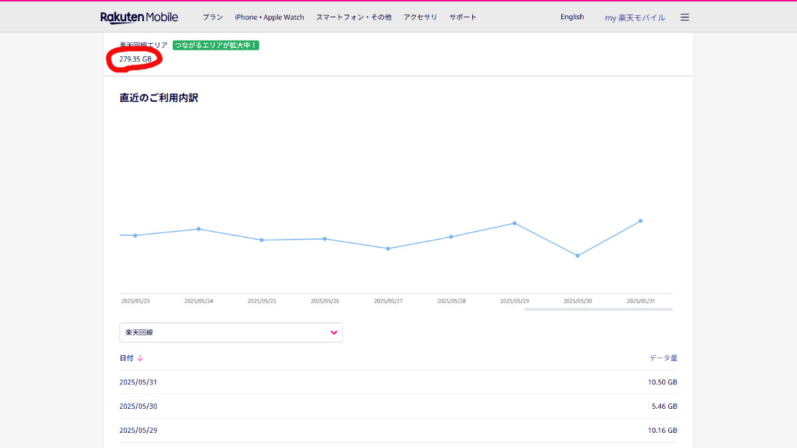Click the 2025/05/27 axis label
This screenshot has width=797, height=448.
pos(388,301)
